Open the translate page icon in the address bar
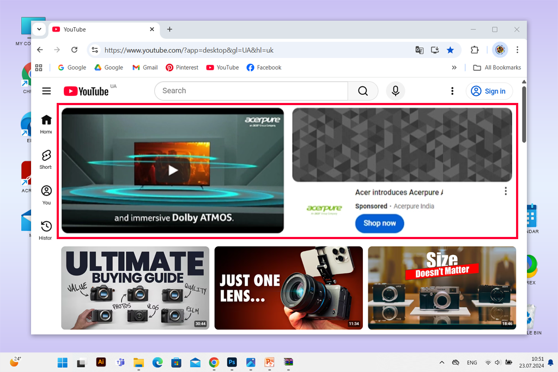This screenshot has height=372, width=558. coord(419,50)
